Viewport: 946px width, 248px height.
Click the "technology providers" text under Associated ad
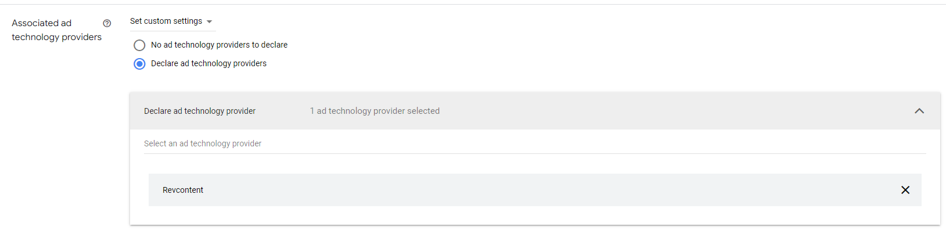(x=56, y=37)
